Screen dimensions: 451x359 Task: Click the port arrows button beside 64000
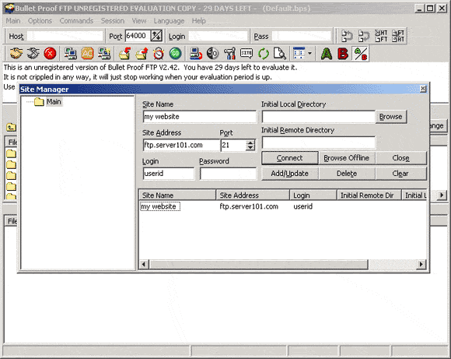(x=157, y=36)
